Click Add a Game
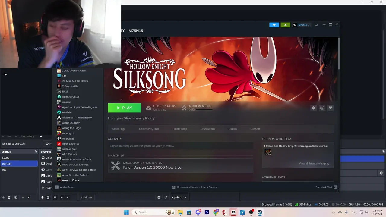The width and height of the screenshot is (386, 217). click(x=65, y=187)
